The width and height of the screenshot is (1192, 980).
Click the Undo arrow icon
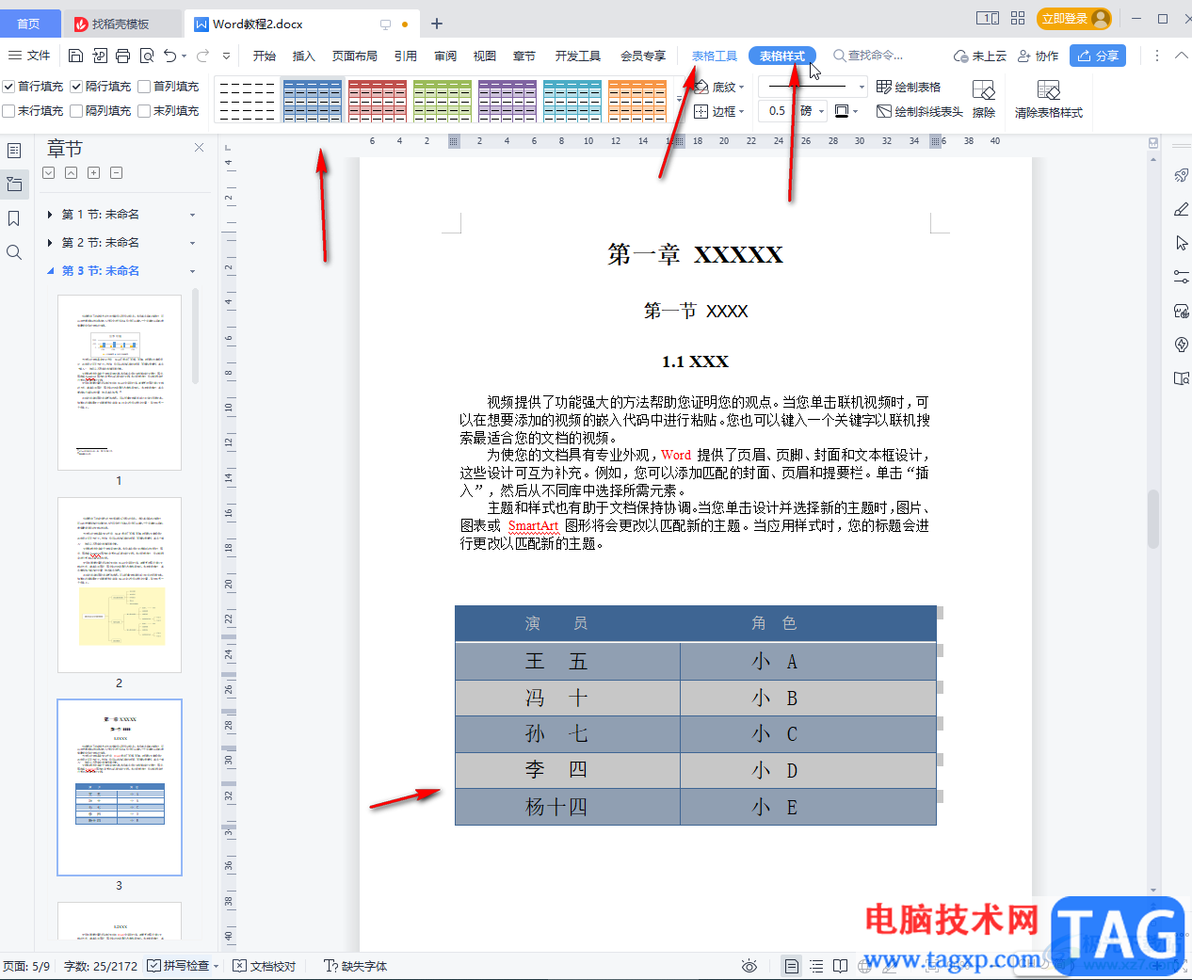point(169,56)
